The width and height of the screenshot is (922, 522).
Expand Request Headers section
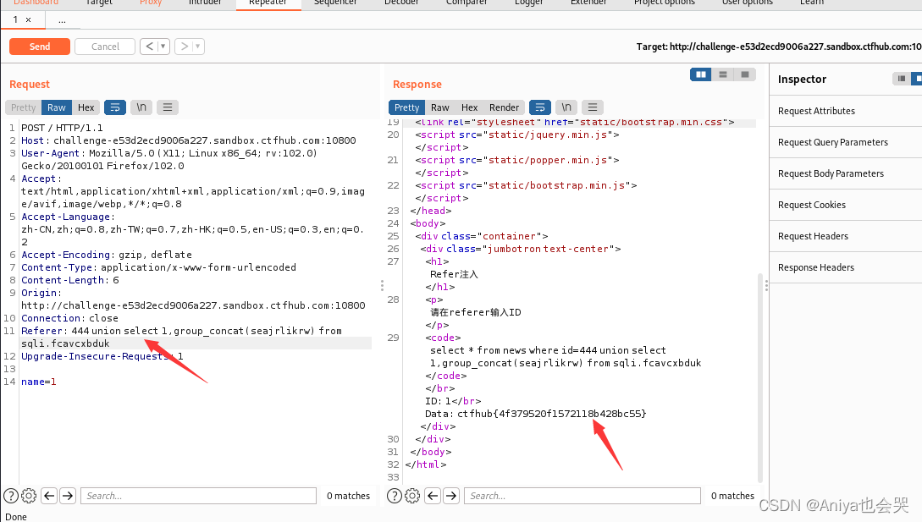[x=846, y=236]
